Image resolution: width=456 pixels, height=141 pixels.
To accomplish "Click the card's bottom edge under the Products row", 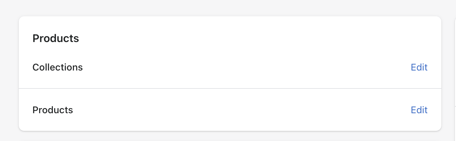I will 230,130.
